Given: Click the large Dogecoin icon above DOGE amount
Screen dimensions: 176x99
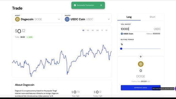Looking at the screenshot, I should 141,64.
